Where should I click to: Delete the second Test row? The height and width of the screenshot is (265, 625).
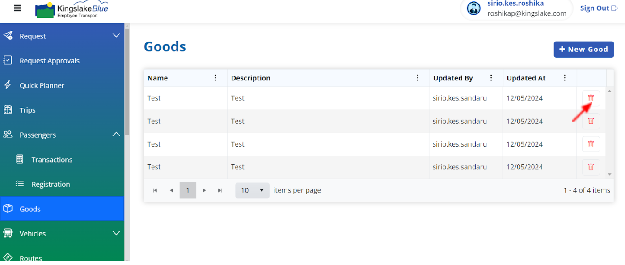(591, 121)
